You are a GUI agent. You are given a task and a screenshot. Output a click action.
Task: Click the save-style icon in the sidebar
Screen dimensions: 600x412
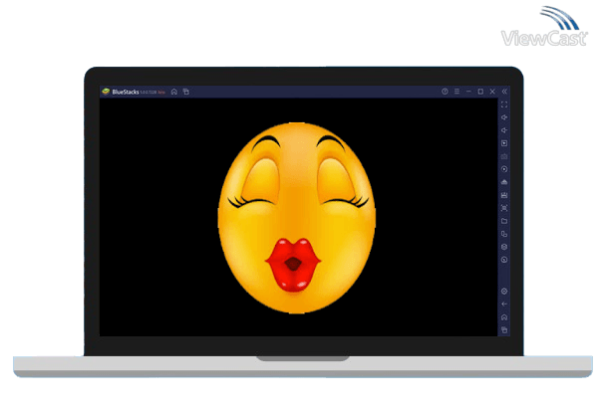504,195
